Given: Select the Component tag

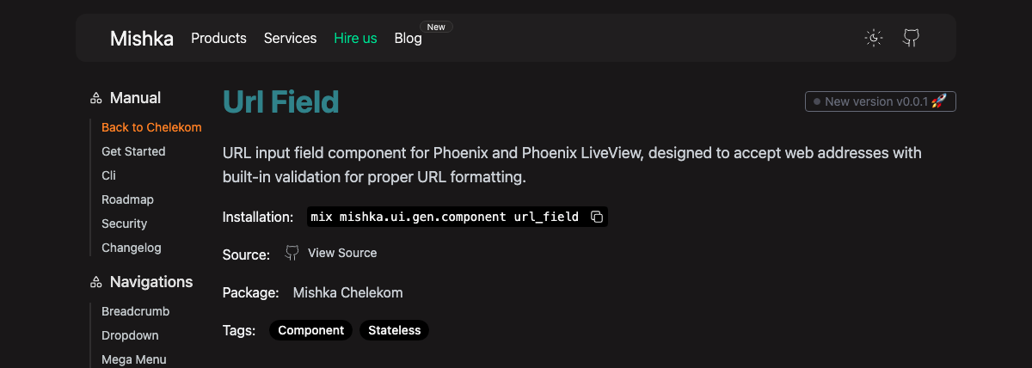Looking at the screenshot, I should pyautogui.click(x=310, y=330).
